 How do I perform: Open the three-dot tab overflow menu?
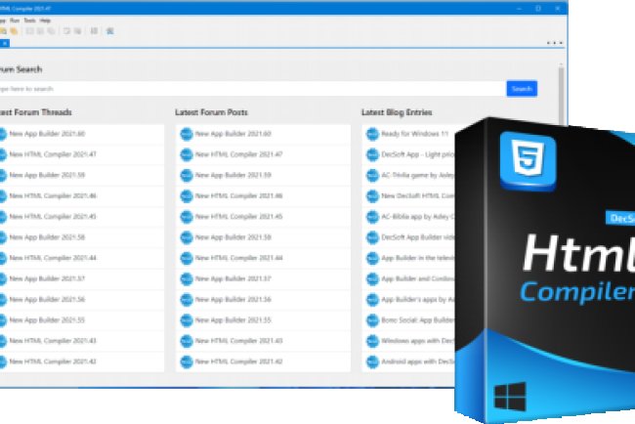(x=555, y=43)
